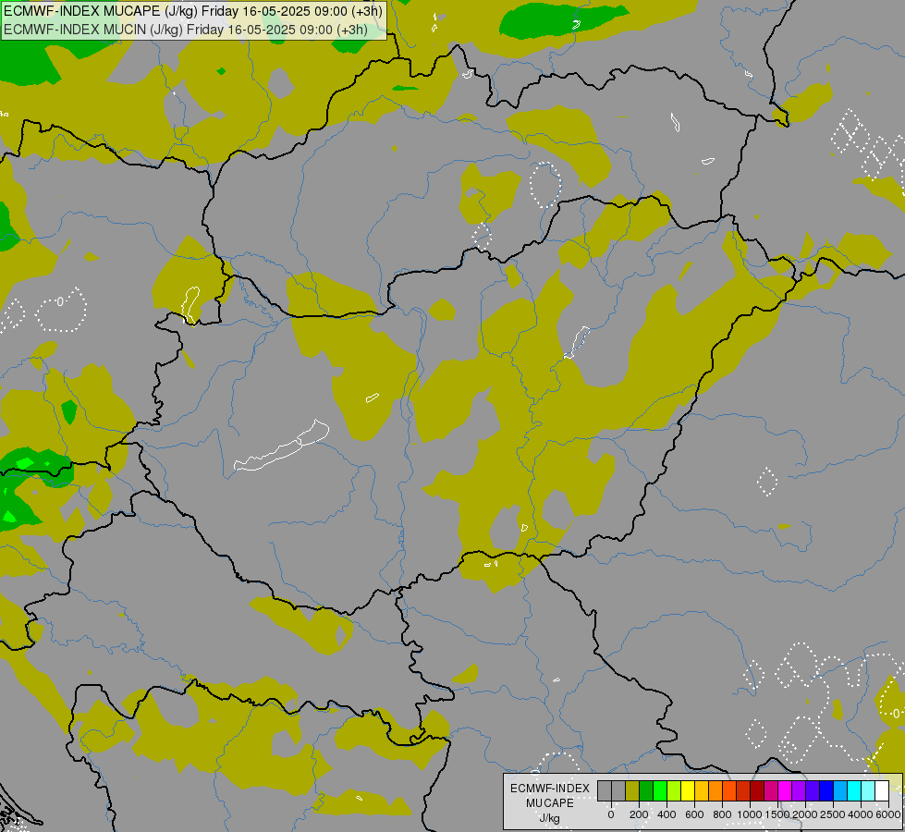Pick the orange-red swatch right of 800 tick

[729, 790]
